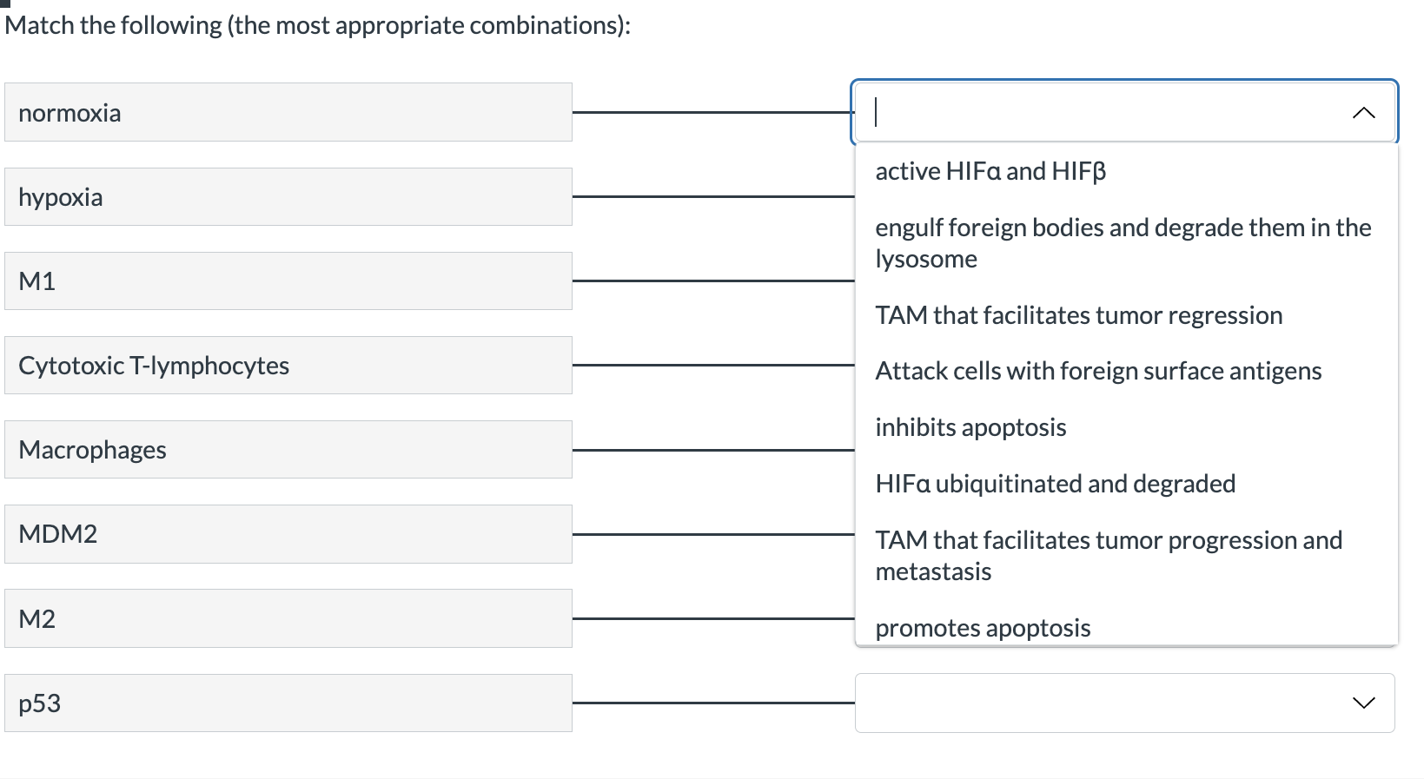
Task: Open the p53 answer dropdown
Action: [1124, 703]
